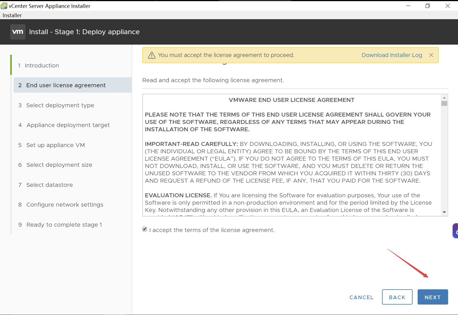This screenshot has height=315, width=458.
Task: Click the 'Read and accept the following' text
Action: 213,80
